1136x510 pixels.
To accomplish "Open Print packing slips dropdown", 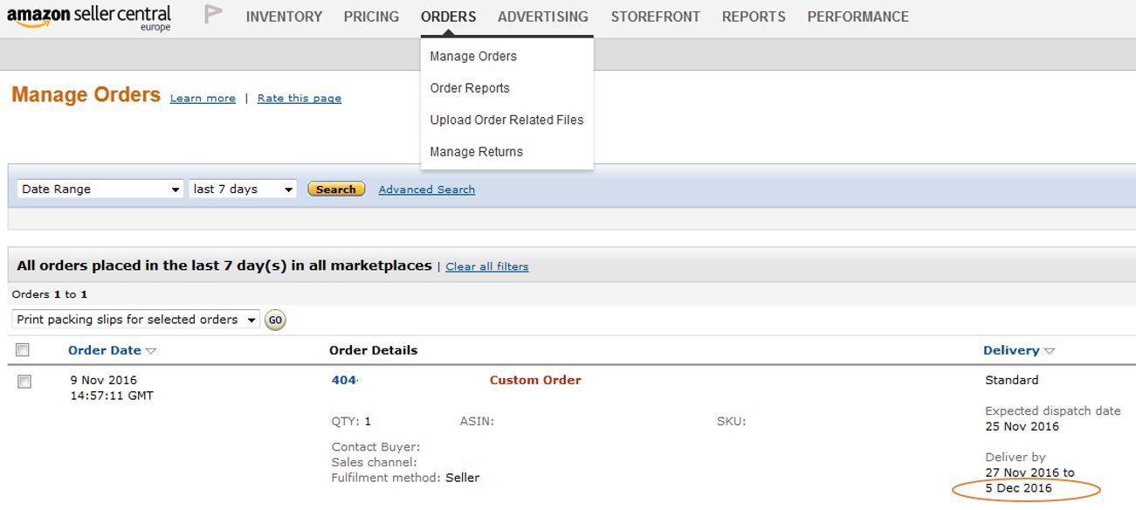I will [136, 320].
